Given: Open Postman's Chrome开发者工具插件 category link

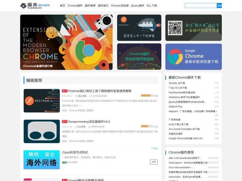Looking at the screenshot, I should [x=81, y=111].
